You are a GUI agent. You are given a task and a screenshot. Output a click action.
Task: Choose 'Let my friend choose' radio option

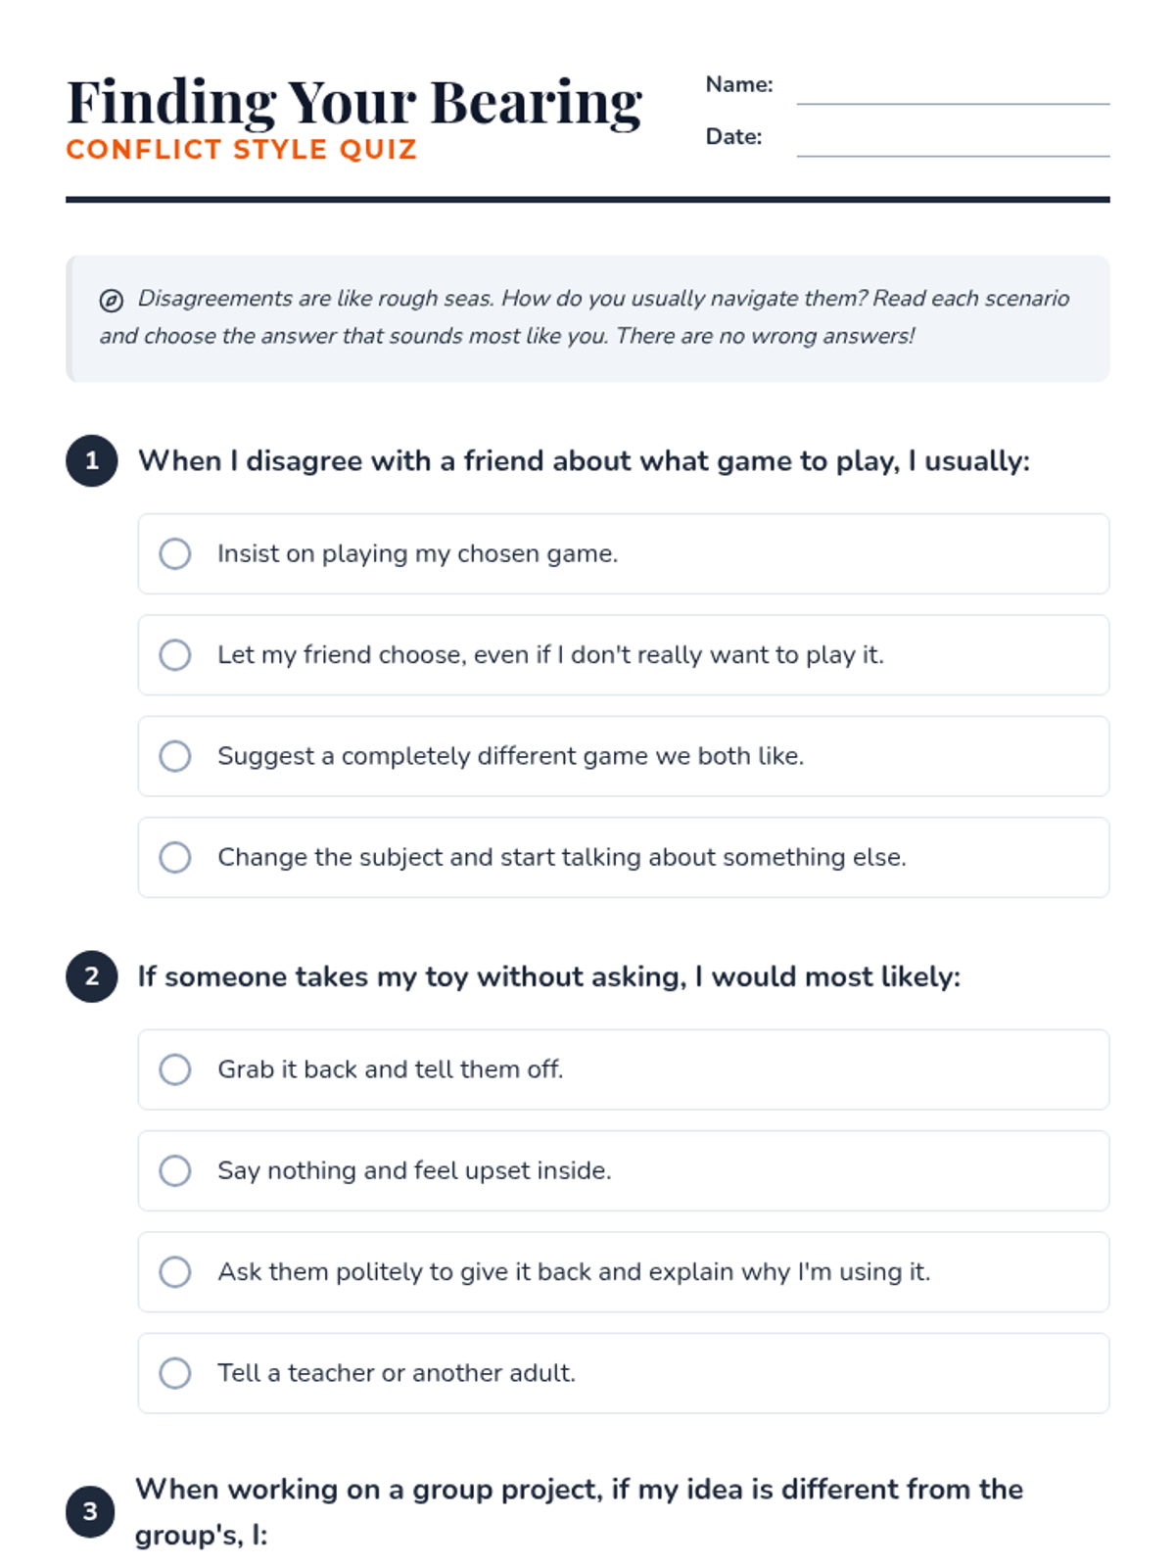point(175,655)
